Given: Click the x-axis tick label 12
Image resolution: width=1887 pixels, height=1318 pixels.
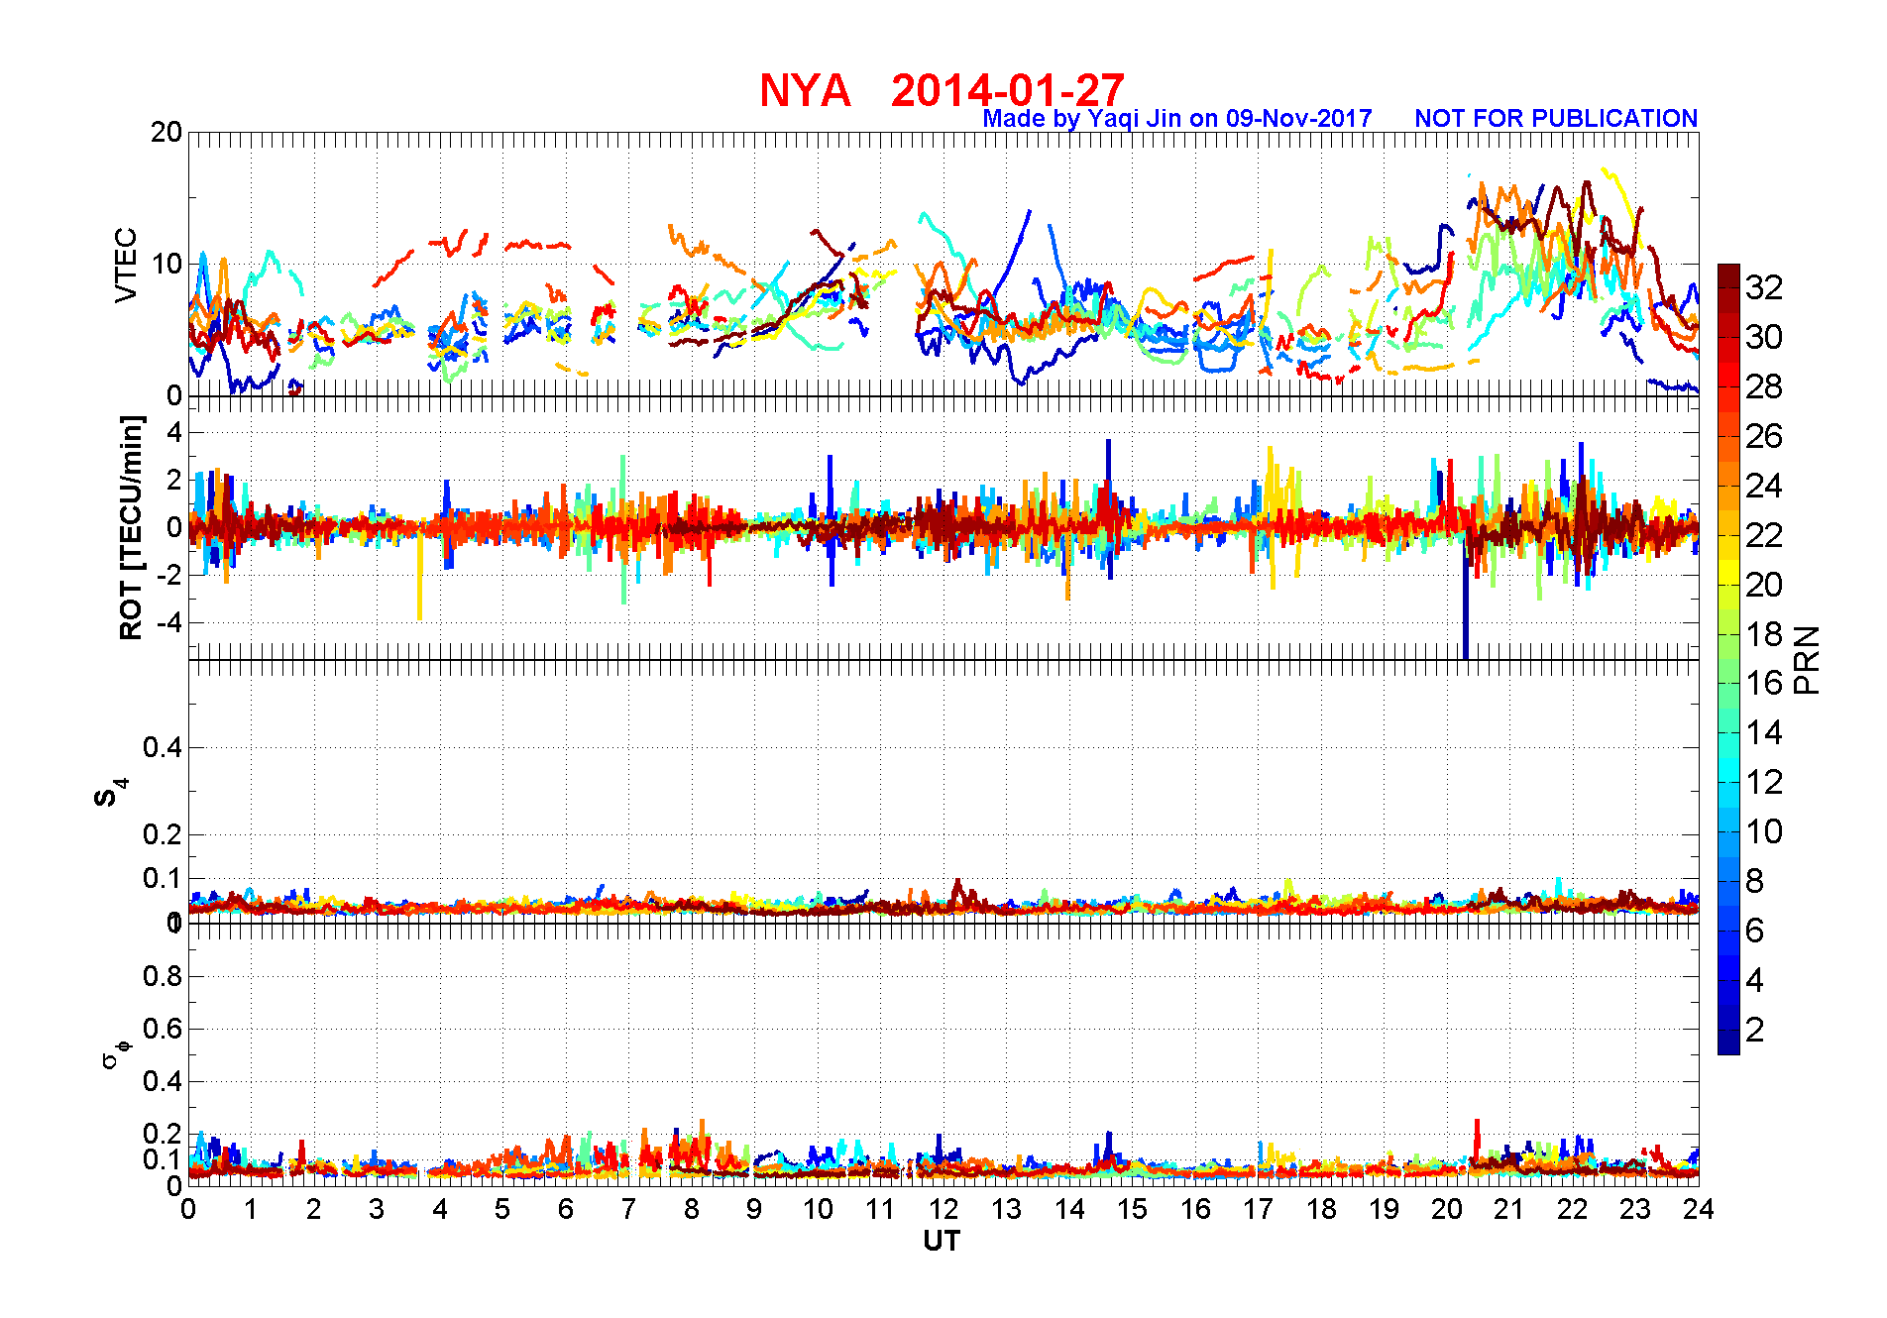Looking at the screenshot, I should coord(943,1209).
